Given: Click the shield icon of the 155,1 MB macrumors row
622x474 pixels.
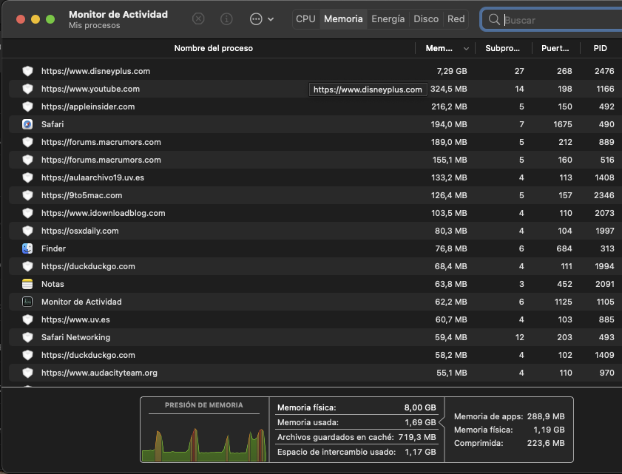Looking at the screenshot, I should (27, 160).
